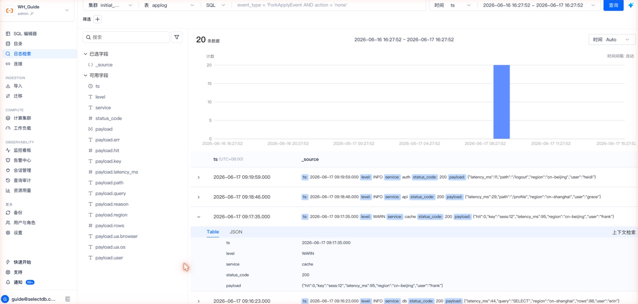Open the 用户与角色 people icon
The height and width of the screenshot is (304, 638).
pos(8,223)
